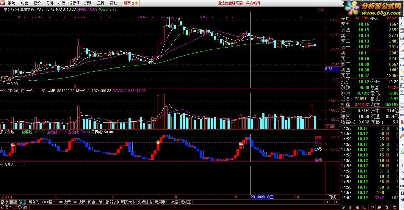The height and width of the screenshot is (210, 404).
Task: Switch to the 扭转乾坤 template
Action: tap(112, 202)
